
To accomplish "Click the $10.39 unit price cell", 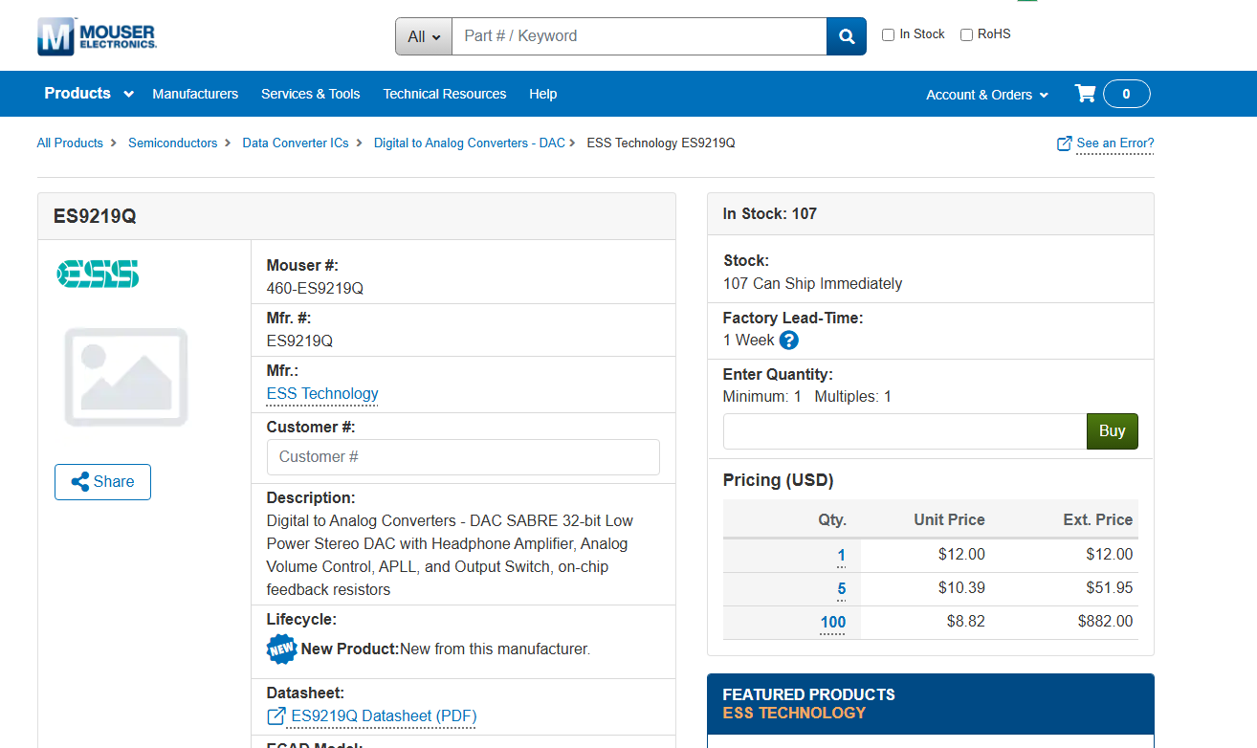I will tap(962, 587).
